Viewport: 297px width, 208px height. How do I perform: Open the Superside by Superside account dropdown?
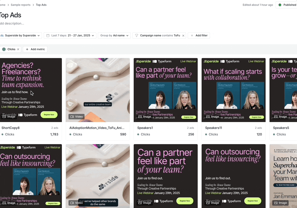pos(21,36)
